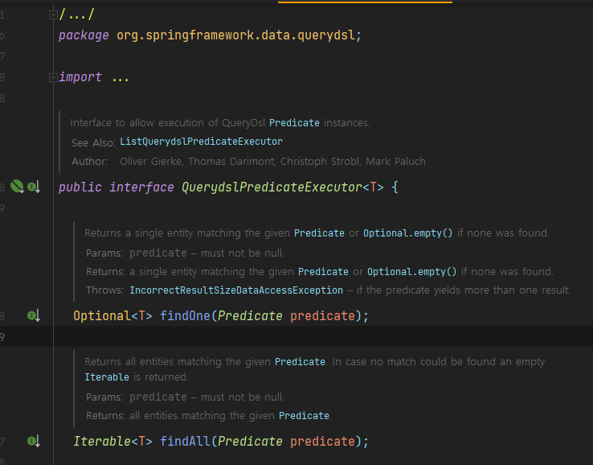Open Iterable link in findAll documentation
This screenshot has width=593, height=465.
[x=107, y=377]
